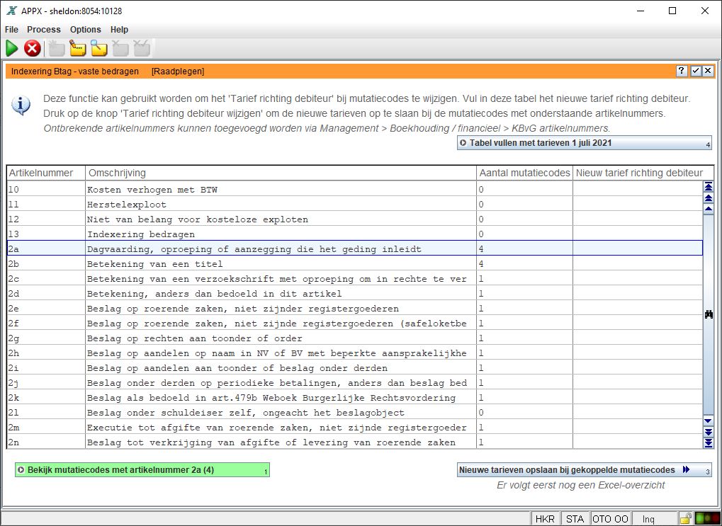Image resolution: width=722 pixels, height=526 pixels.
Task: Select row 'Kosten verhogen met BTW'
Action: click(x=355, y=189)
